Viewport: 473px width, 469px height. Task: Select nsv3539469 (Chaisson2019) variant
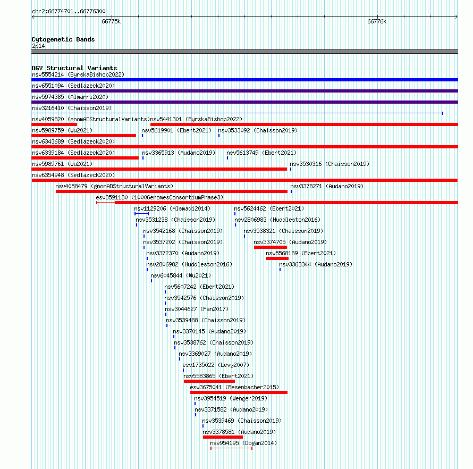click(242, 421)
